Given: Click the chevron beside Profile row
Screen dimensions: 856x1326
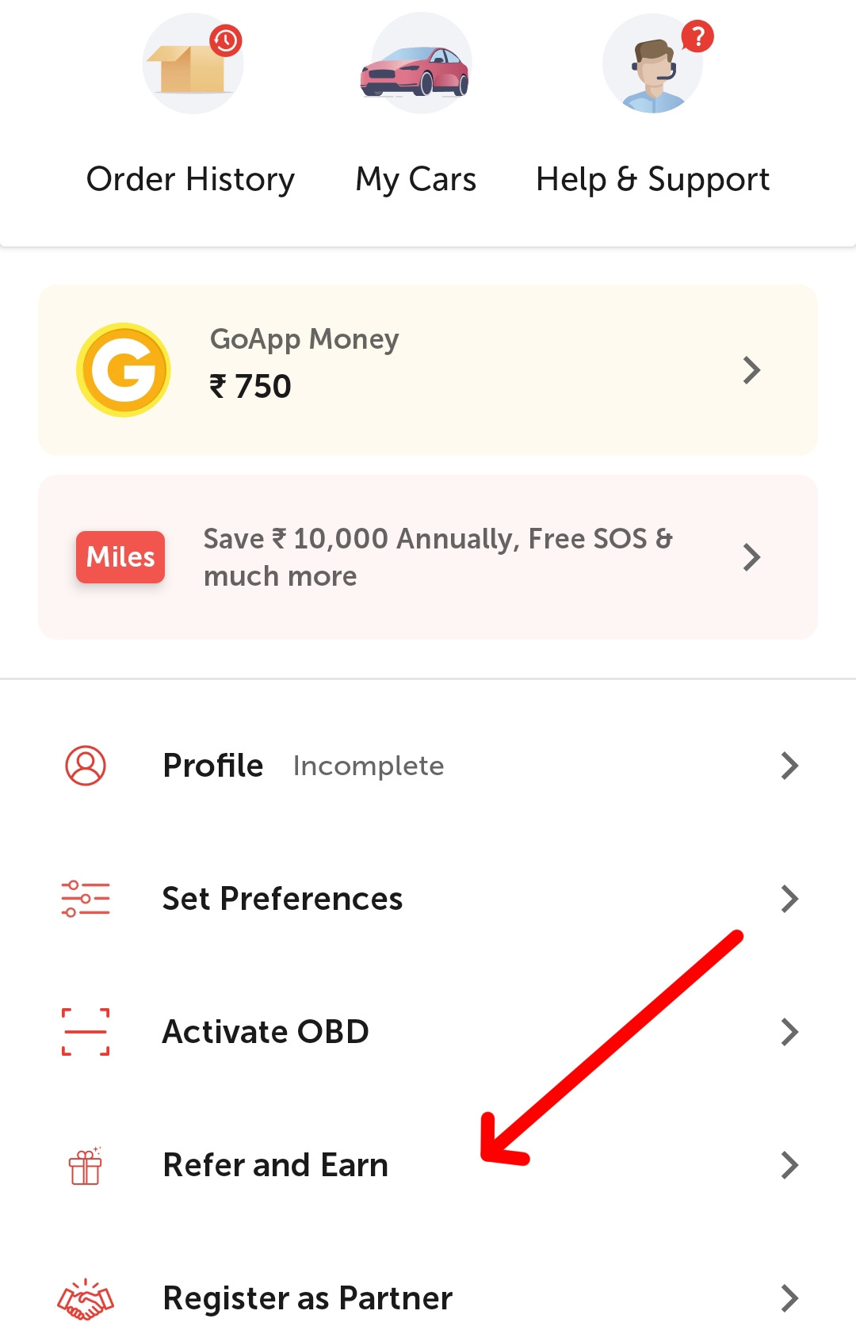Looking at the screenshot, I should pyautogui.click(x=789, y=766).
